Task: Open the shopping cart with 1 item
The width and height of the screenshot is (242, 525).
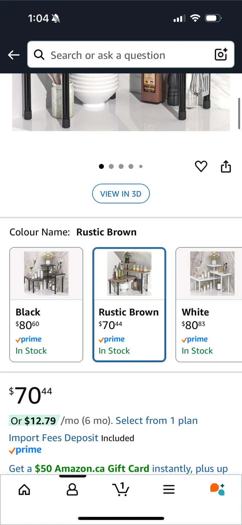Action: 121,490
